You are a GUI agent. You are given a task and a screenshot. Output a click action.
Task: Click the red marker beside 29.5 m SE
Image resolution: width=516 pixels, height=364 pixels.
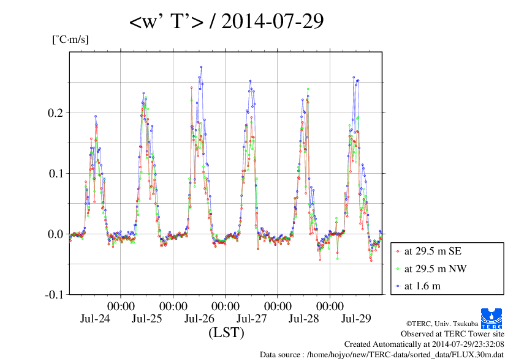point(398,251)
